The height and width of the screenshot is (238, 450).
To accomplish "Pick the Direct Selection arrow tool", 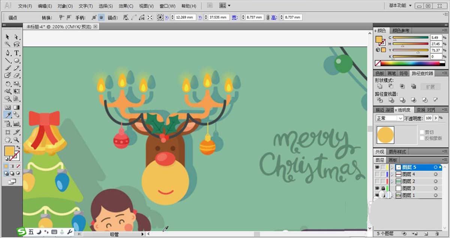I will [16, 37].
